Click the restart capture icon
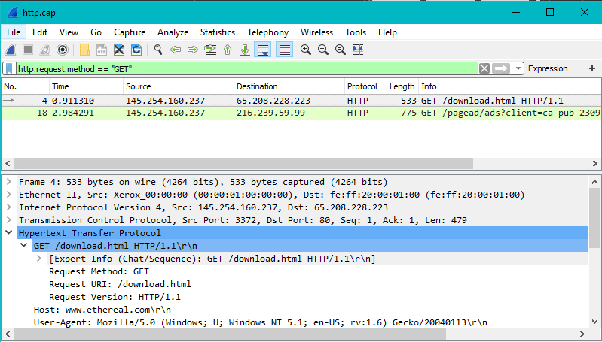602x342 pixels. coord(45,50)
